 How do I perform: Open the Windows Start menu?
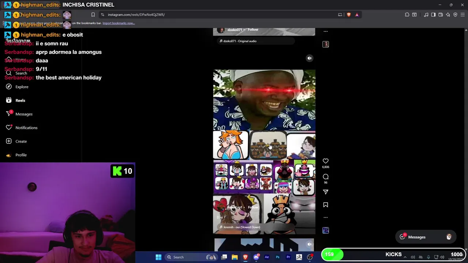pyautogui.click(x=158, y=257)
